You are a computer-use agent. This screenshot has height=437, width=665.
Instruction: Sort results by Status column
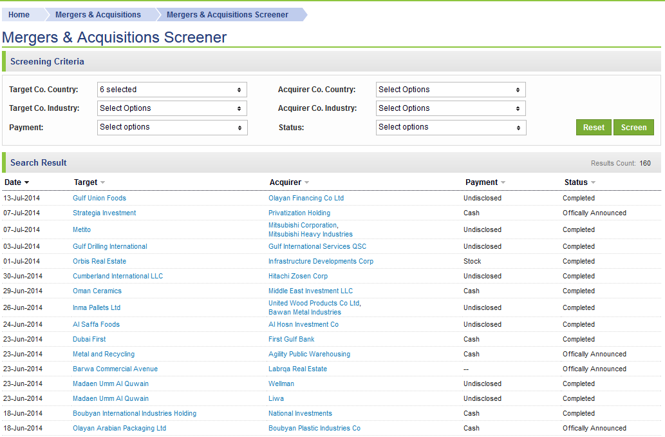coord(580,182)
